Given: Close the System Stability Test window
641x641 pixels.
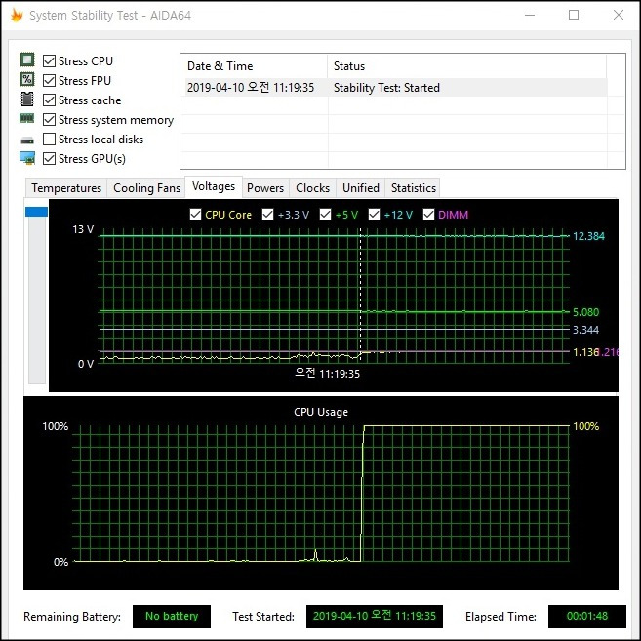Looking at the screenshot, I should tap(619, 16).
